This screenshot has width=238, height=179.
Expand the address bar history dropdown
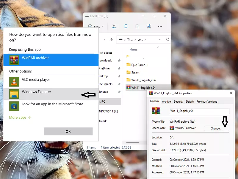tap(160, 39)
